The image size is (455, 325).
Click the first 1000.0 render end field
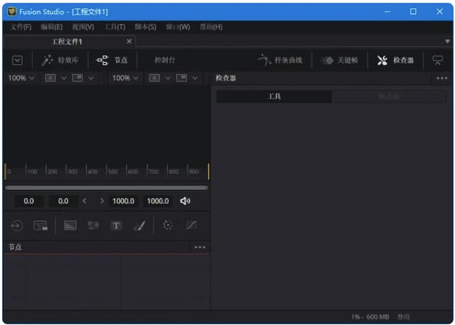pos(123,201)
